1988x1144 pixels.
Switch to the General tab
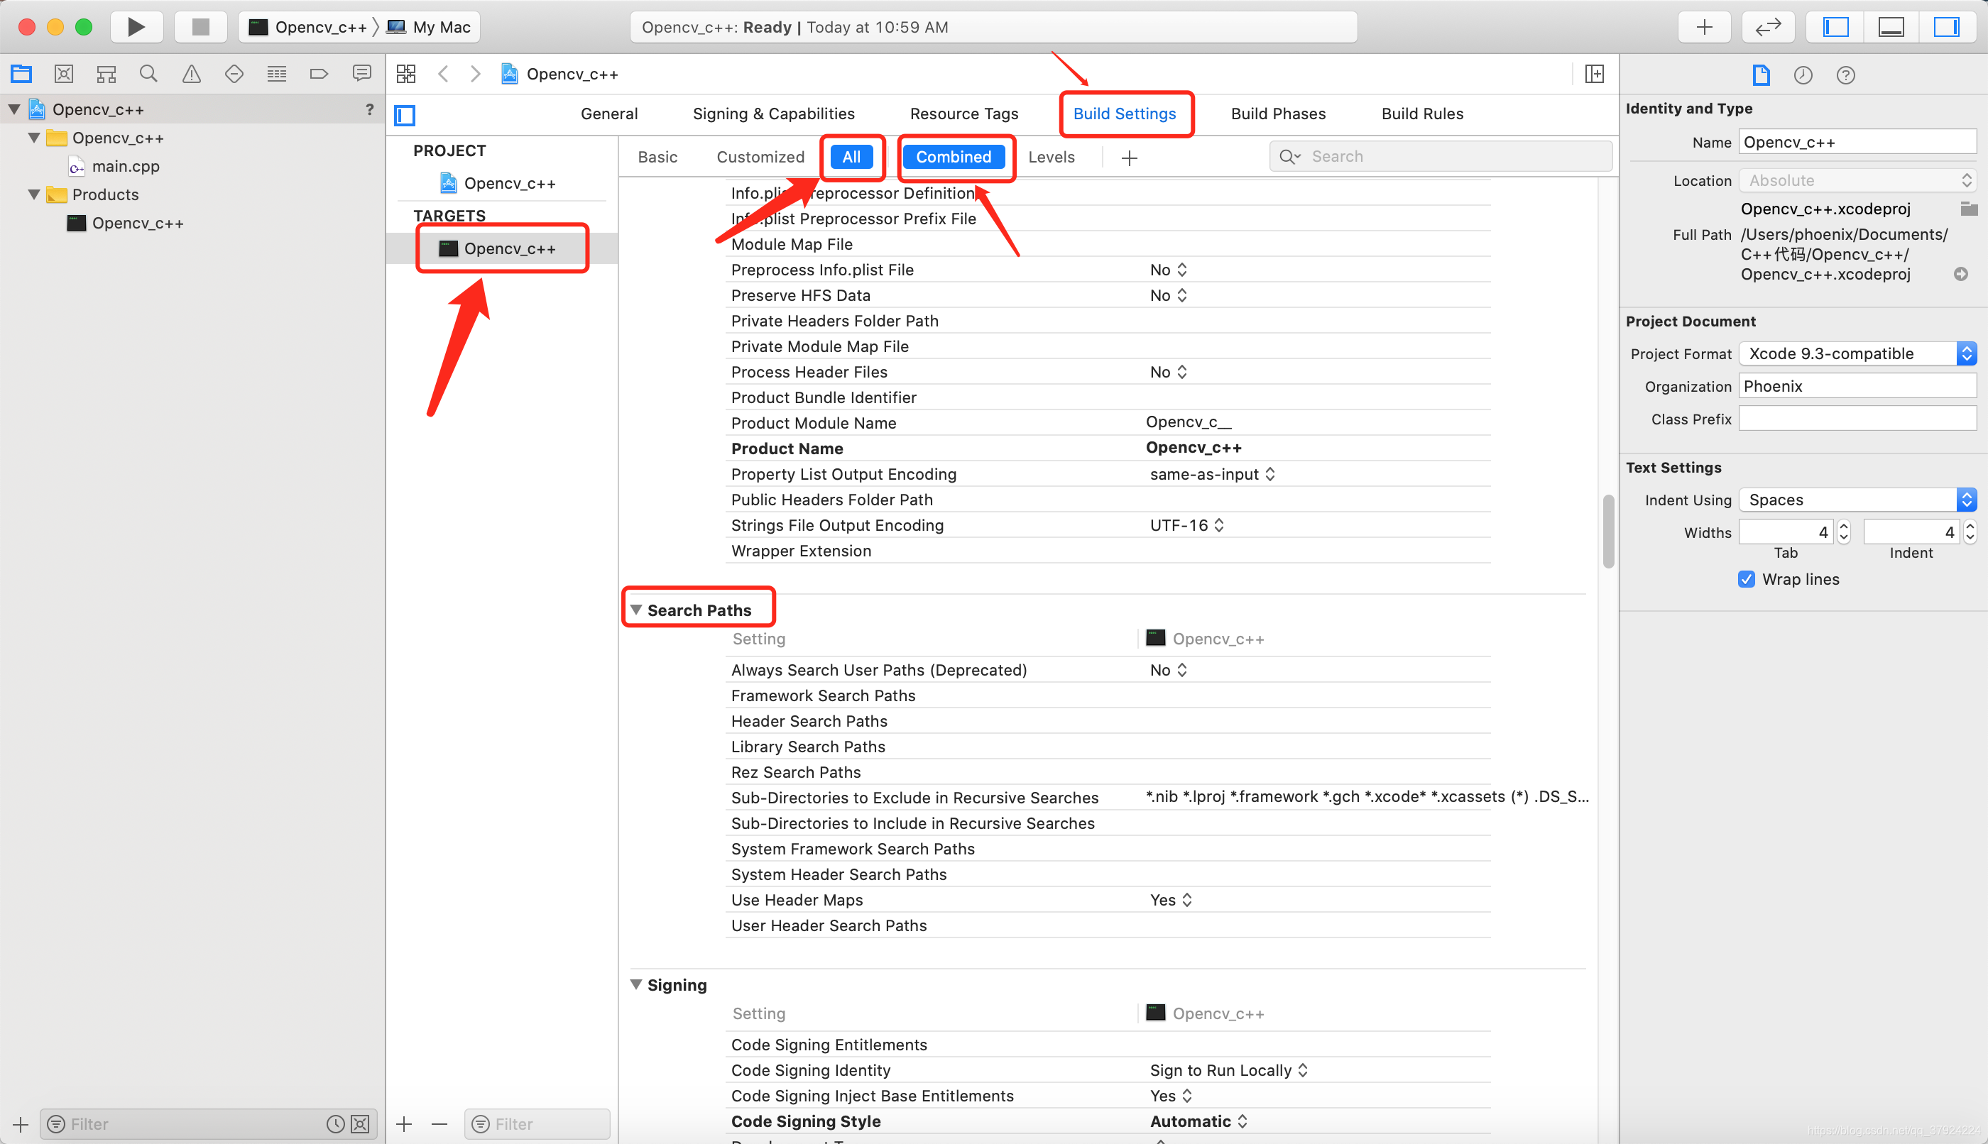pos(609,114)
